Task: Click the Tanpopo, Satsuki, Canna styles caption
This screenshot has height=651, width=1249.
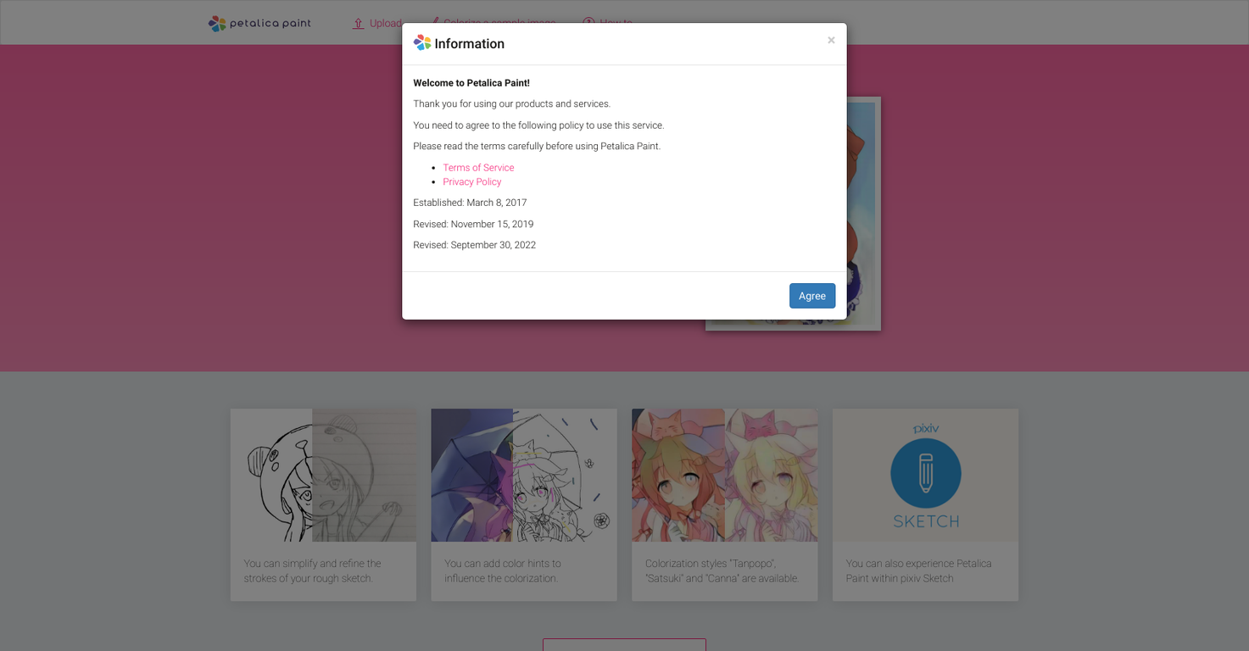Action: click(722, 570)
